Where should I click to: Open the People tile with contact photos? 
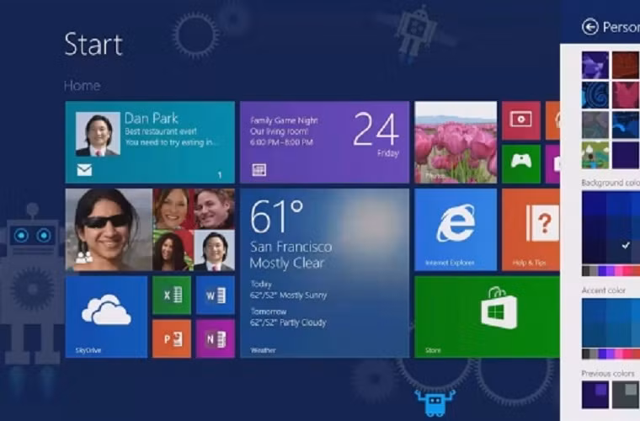click(150, 230)
